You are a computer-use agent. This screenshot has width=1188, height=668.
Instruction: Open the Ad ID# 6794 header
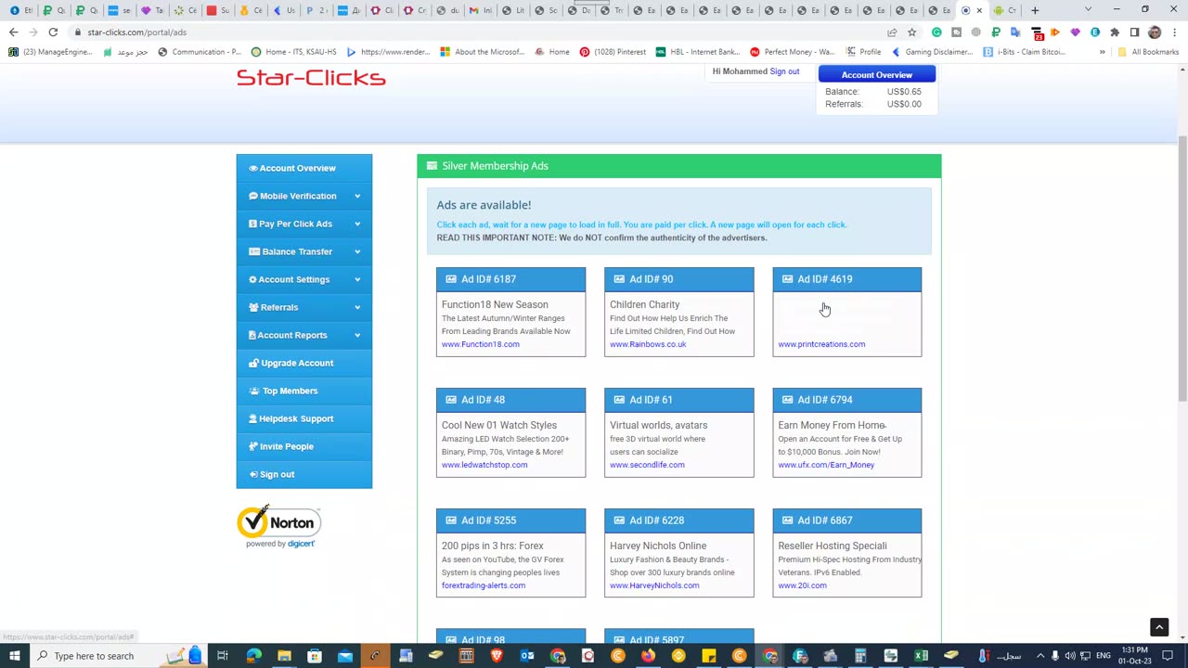point(846,400)
